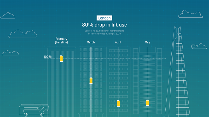Click the KONE source citation text
The image size is (209, 117).
(x=104, y=32)
